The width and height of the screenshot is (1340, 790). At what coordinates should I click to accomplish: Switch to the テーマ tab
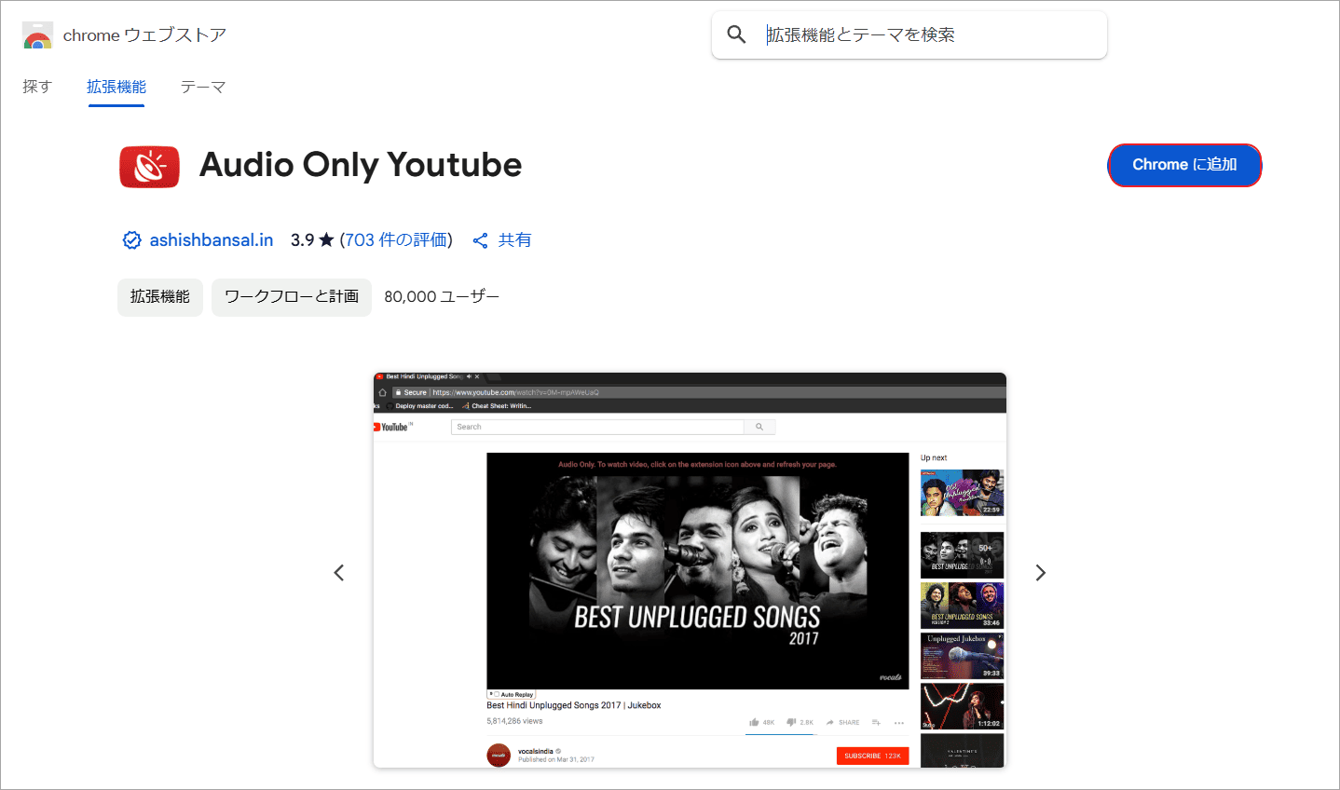(203, 87)
